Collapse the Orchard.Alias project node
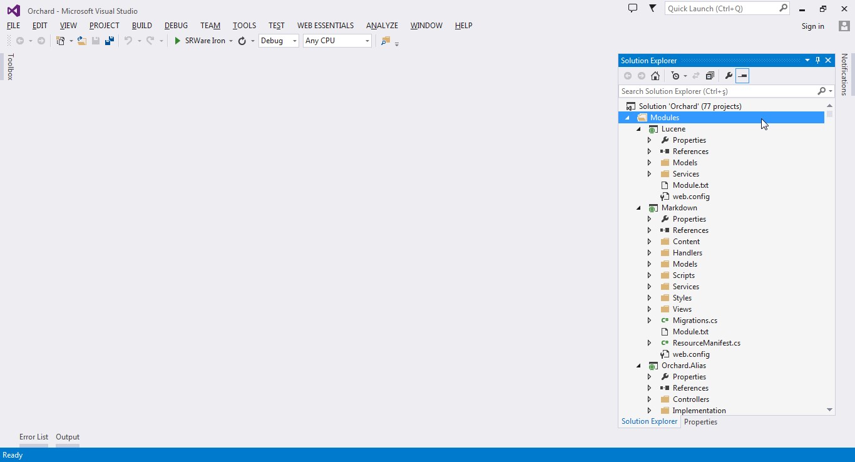The height and width of the screenshot is (462, 855). coord(638,366)
